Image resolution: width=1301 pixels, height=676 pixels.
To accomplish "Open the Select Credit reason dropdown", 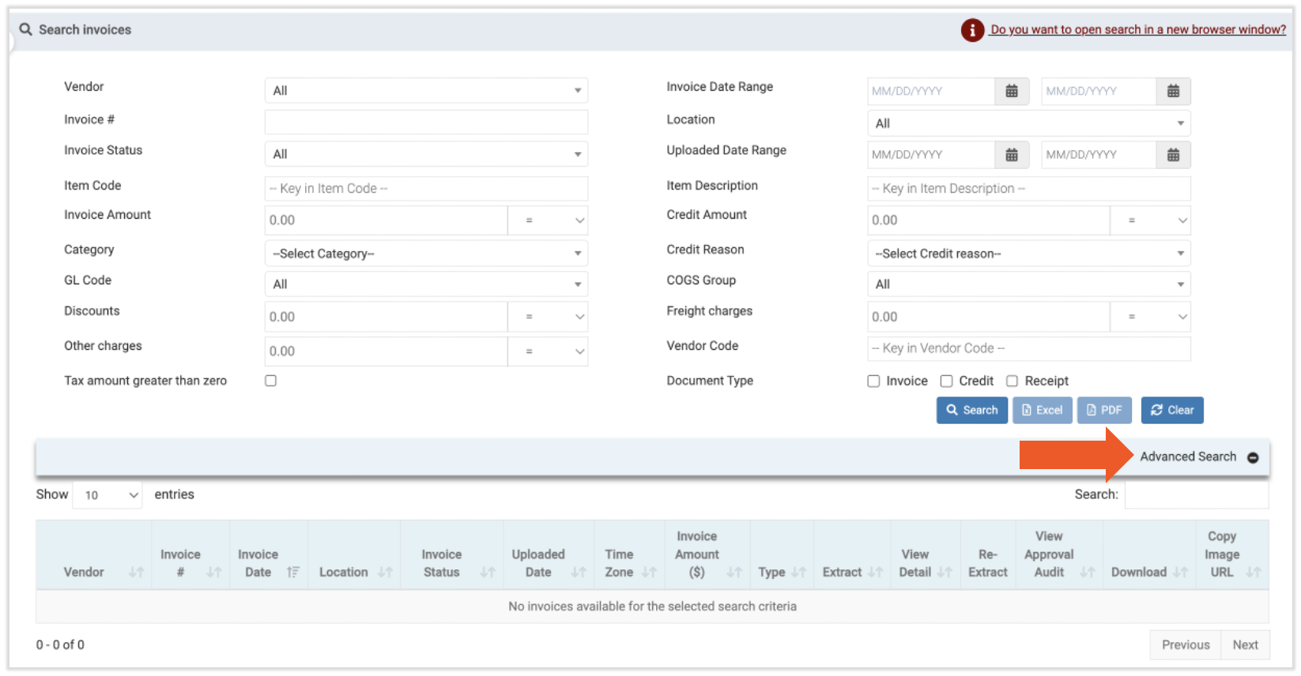I will (1028, 253).
